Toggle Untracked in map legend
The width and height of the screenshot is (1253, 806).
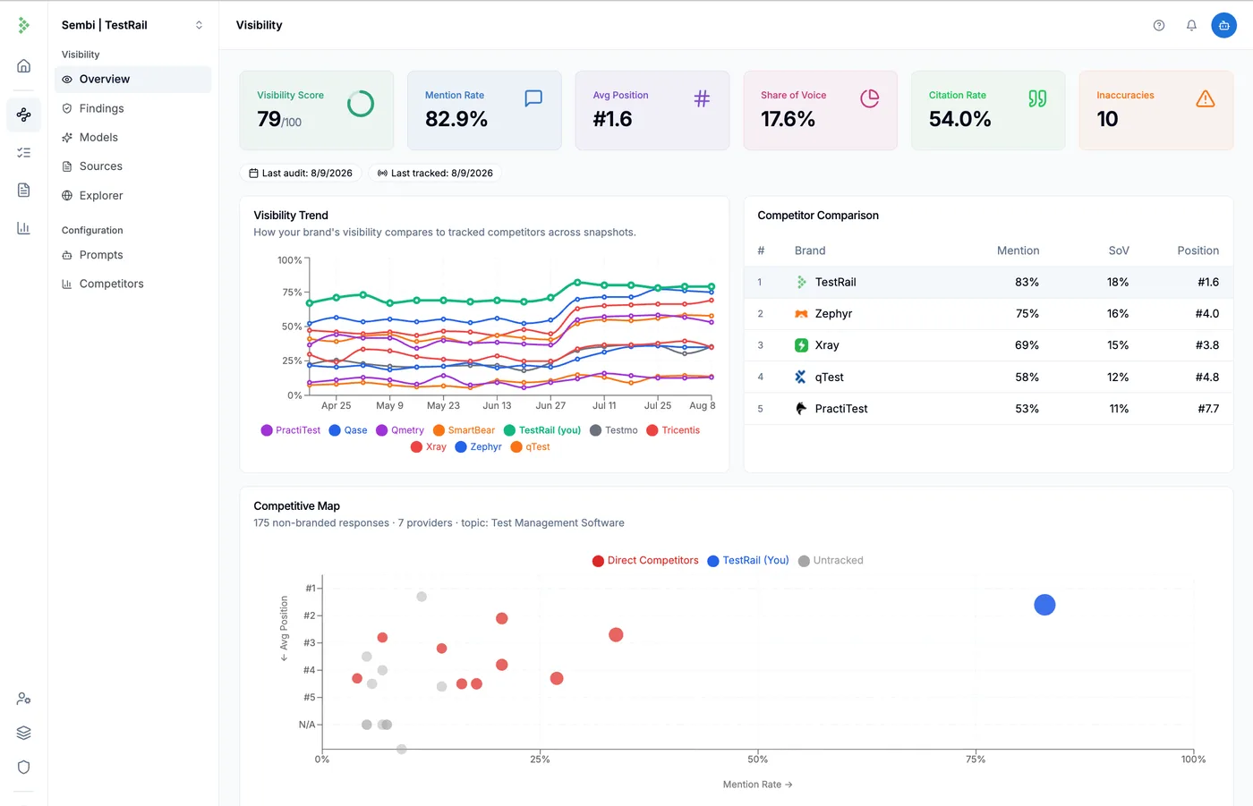coord(831,561)
